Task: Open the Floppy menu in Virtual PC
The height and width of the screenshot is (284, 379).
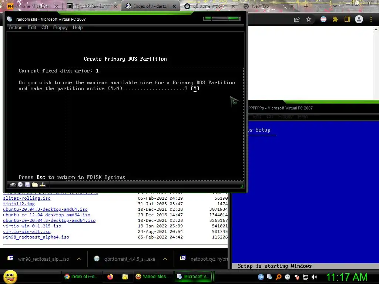Action: [x=60, y=27]
